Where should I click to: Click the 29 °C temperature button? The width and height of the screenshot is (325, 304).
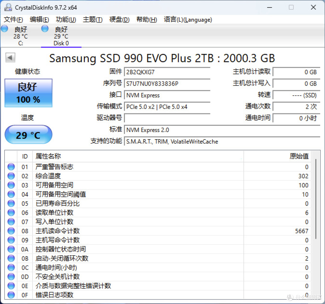[x=28, y=134]
